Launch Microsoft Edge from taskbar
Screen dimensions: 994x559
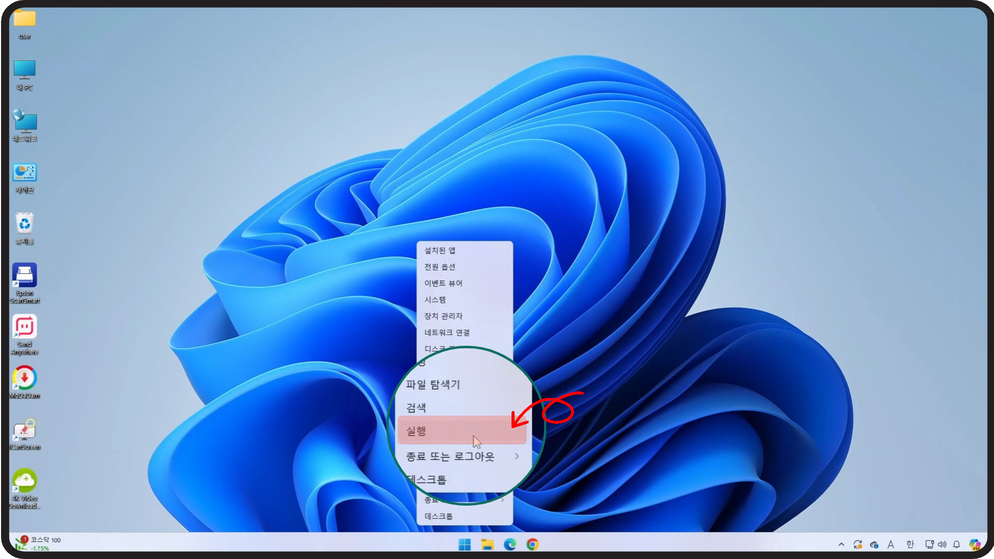pyautogui.click(x=510, y=545)
